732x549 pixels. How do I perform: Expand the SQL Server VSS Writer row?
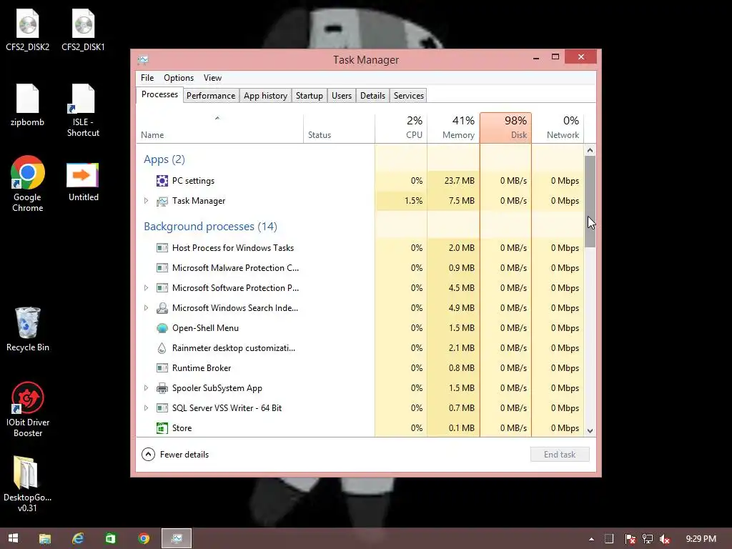146,408
